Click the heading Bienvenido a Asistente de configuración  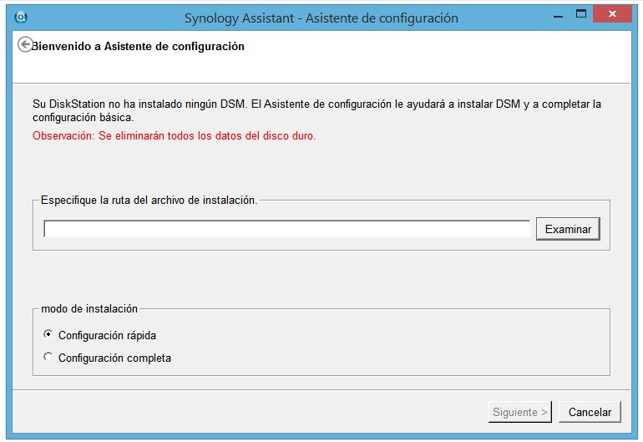click(138, 47)
